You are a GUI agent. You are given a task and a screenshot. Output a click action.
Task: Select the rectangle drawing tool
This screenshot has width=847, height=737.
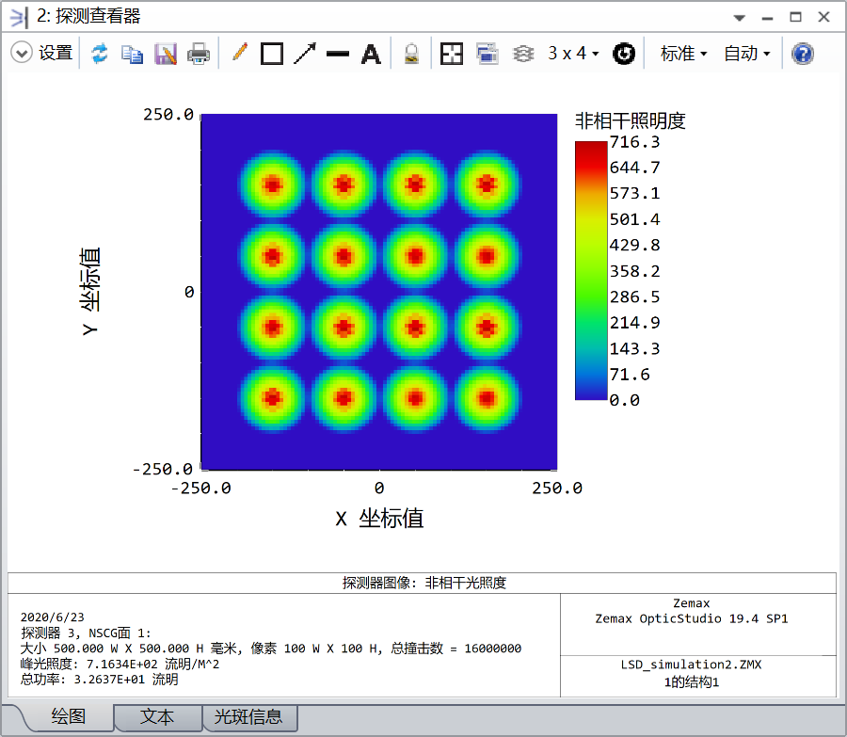point(272,54)
